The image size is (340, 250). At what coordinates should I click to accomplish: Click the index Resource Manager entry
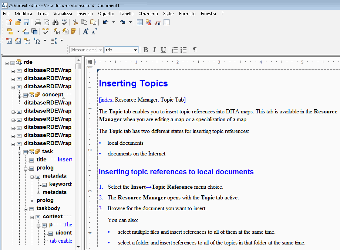[142, 100]
